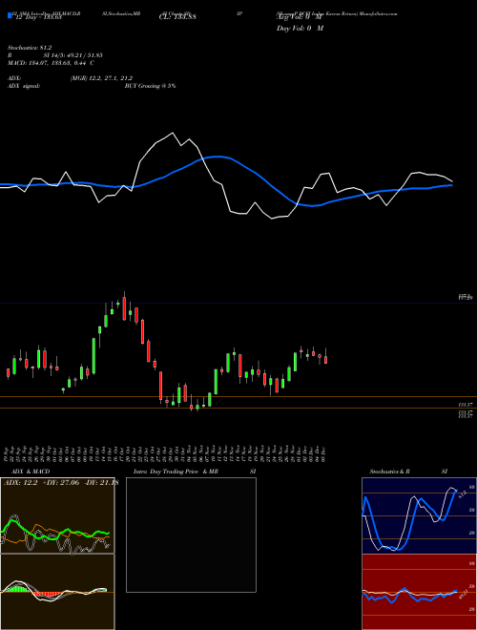Click the blue 12 Day SMA legend square
The width and height of the screenshot is (477, 630).
10,15
